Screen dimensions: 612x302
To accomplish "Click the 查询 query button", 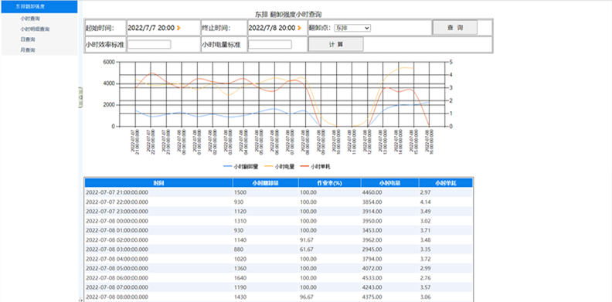I will (454, 28).
